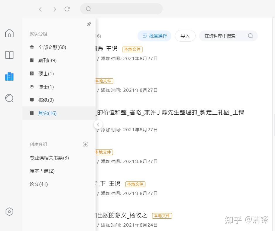Select the library bookshelf icon
Screen dimensions: 275x231
[9, 77]
